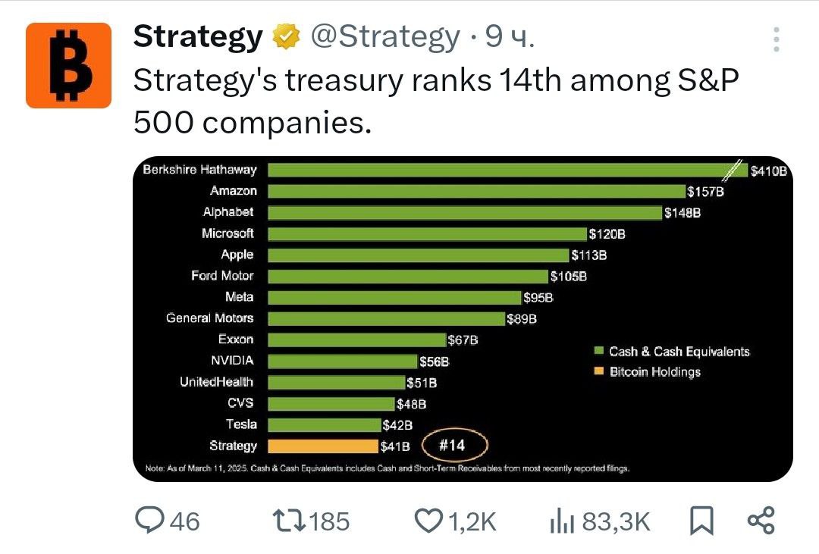Open the 9 ч. timestamp link

510,36
